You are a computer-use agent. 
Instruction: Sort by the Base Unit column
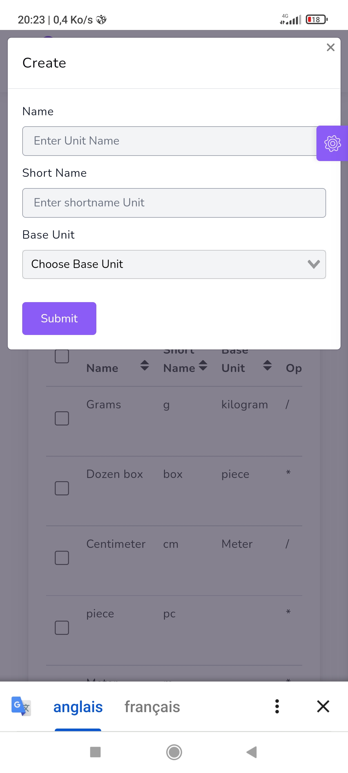coord(267,366)
